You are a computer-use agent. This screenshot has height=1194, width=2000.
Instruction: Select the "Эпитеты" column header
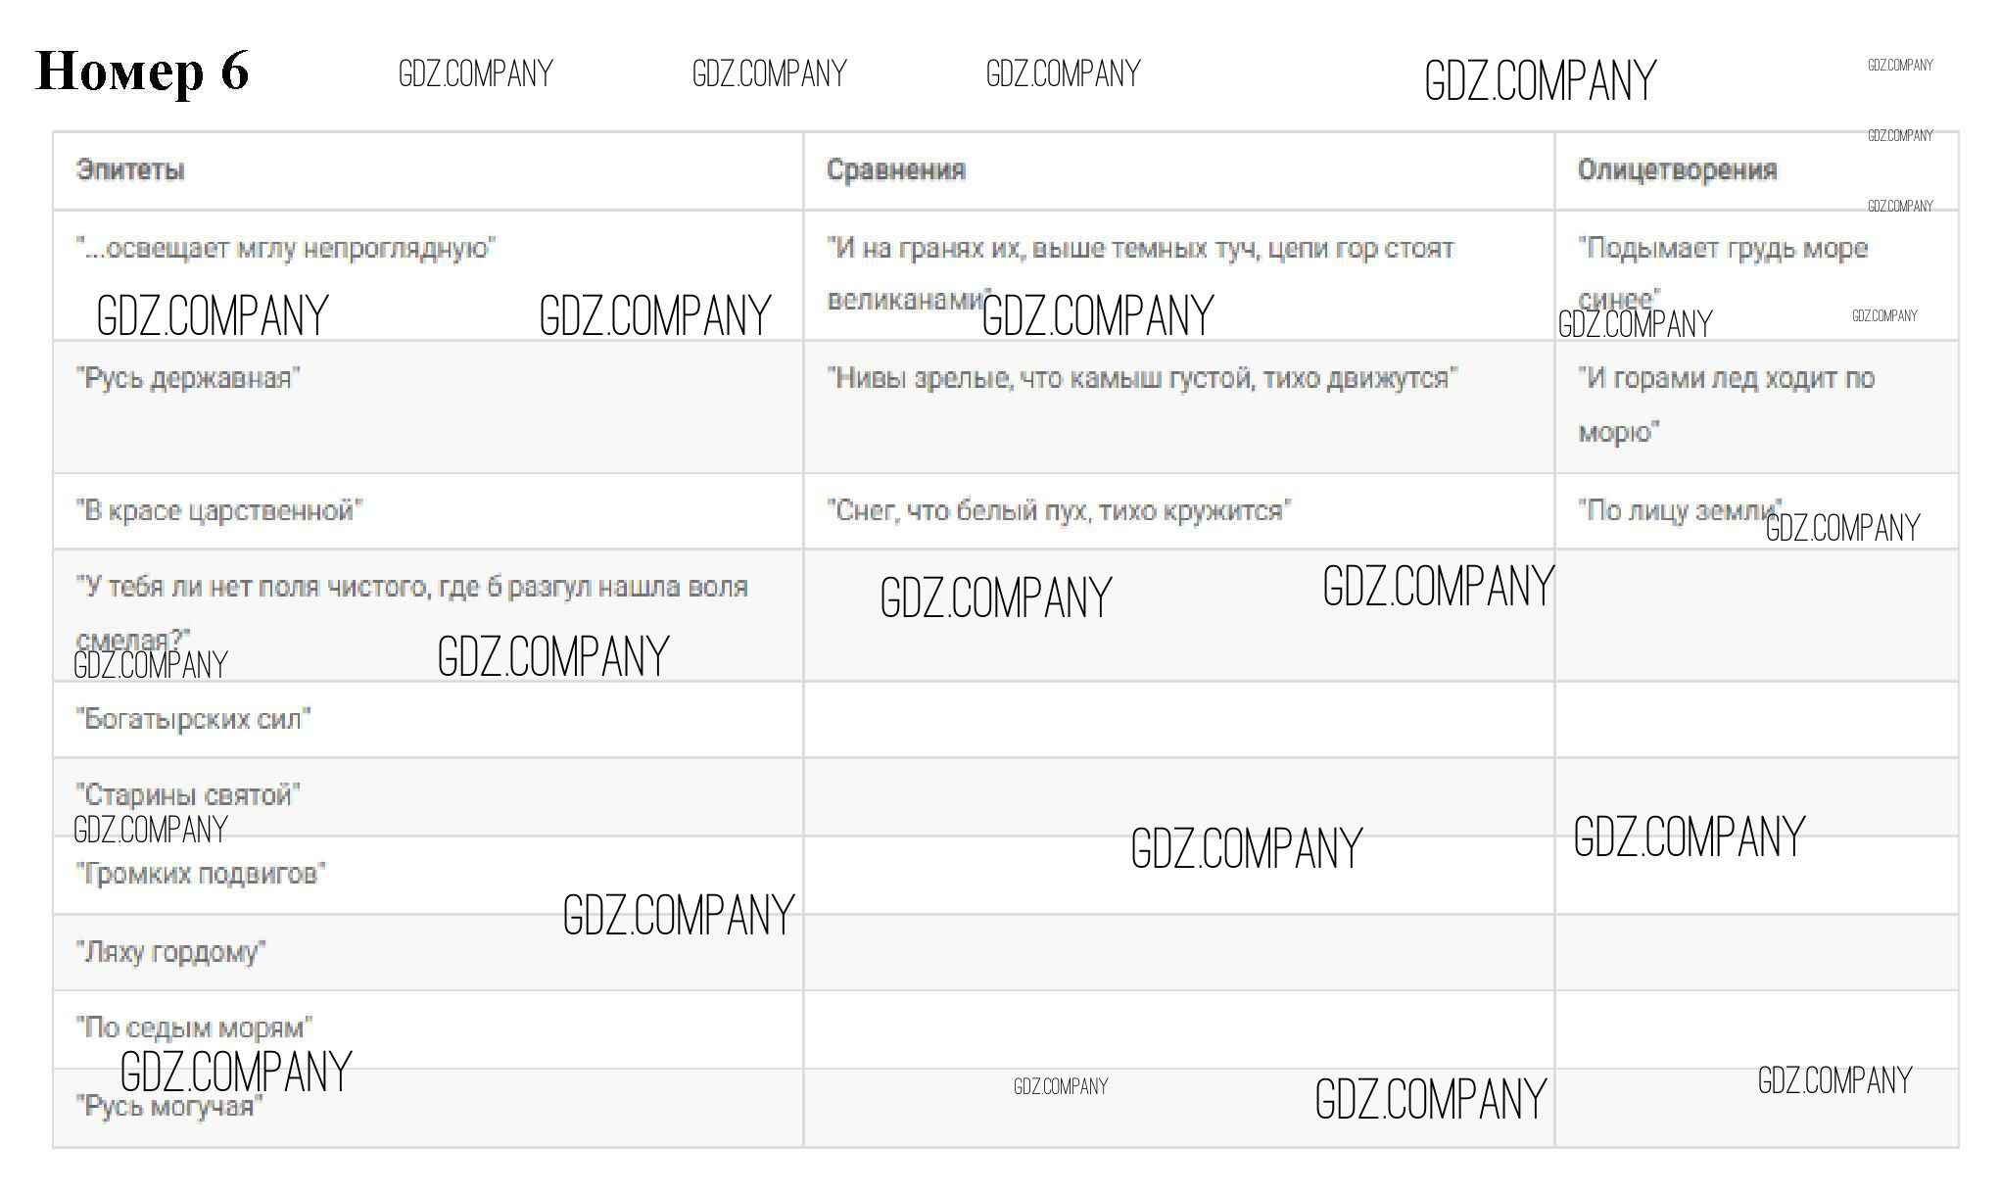(130, 170)
